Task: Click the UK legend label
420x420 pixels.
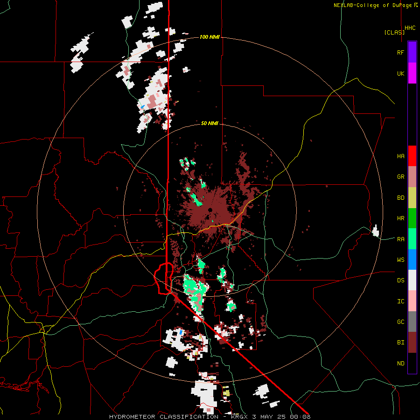Action: tap(400, 73)
